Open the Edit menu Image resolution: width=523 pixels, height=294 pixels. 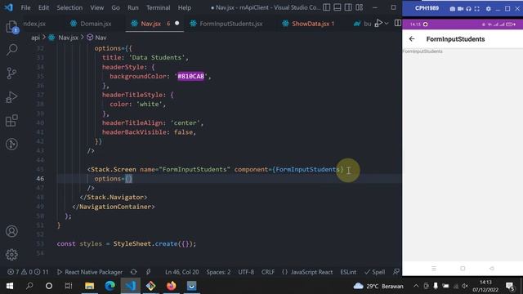(43, 7)
